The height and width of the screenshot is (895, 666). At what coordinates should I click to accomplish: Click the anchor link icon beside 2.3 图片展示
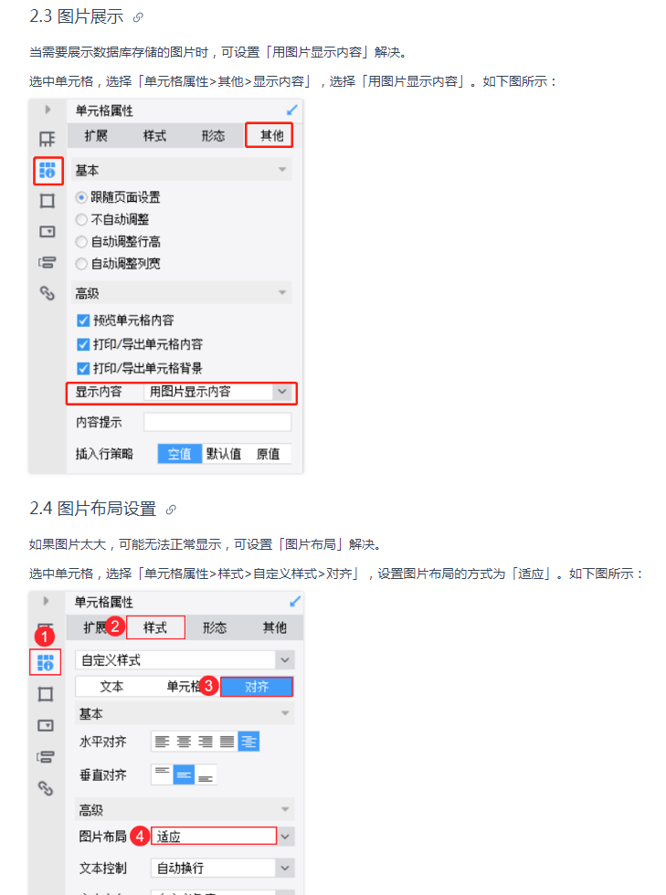point(138,17)
